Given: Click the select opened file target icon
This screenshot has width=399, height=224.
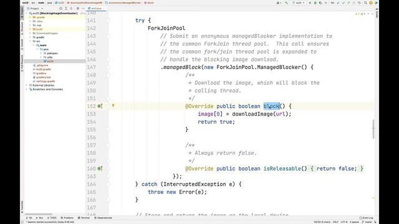Looking at the screenshot, I should [60, 8].
